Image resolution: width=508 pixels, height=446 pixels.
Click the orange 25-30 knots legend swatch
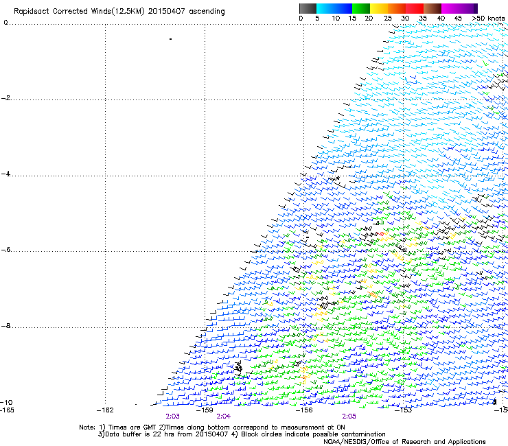click(x=397, y=8)
